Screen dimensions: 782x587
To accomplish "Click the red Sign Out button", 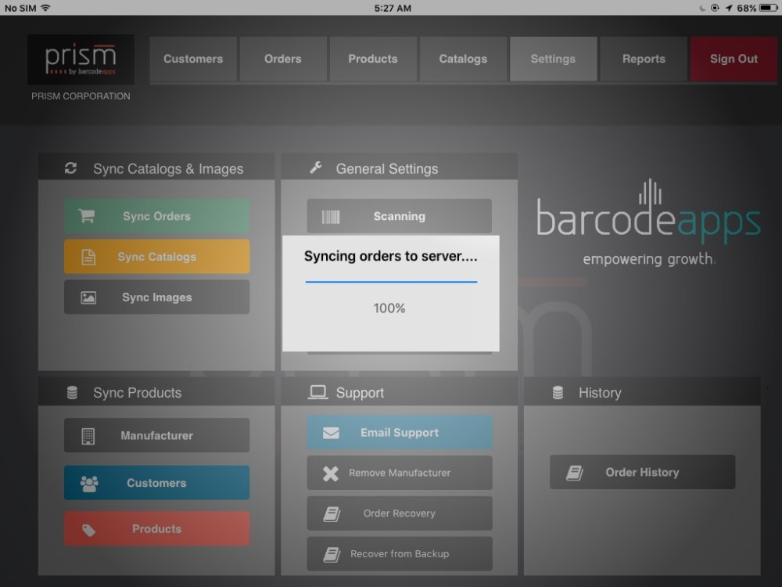I will [734, 59].
